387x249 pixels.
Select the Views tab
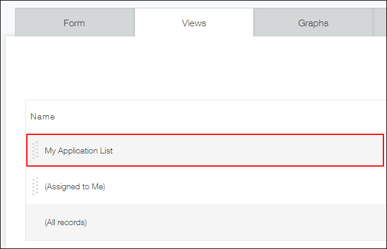pyautogui.click(x=194, y=23)
